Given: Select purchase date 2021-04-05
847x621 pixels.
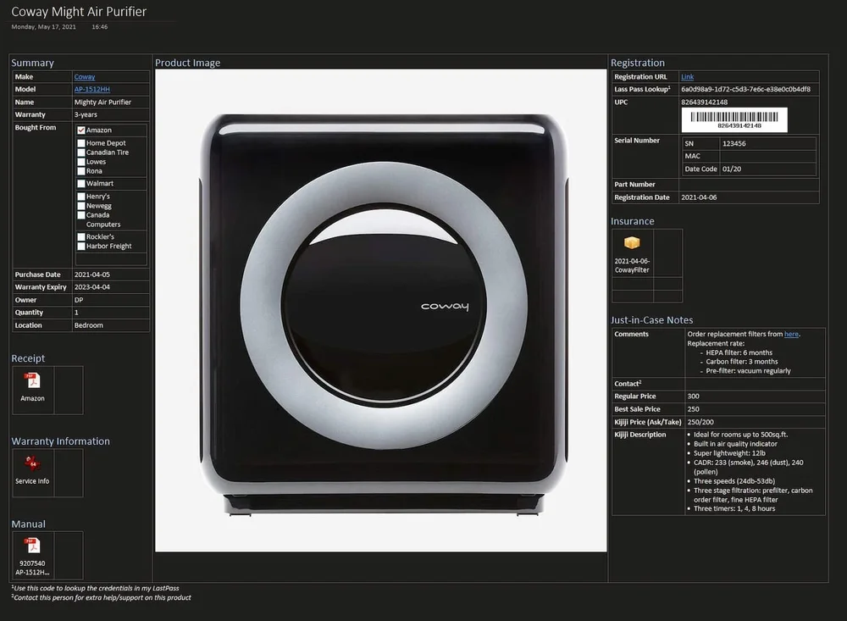Looking at the screenshot, I should 91,274.
